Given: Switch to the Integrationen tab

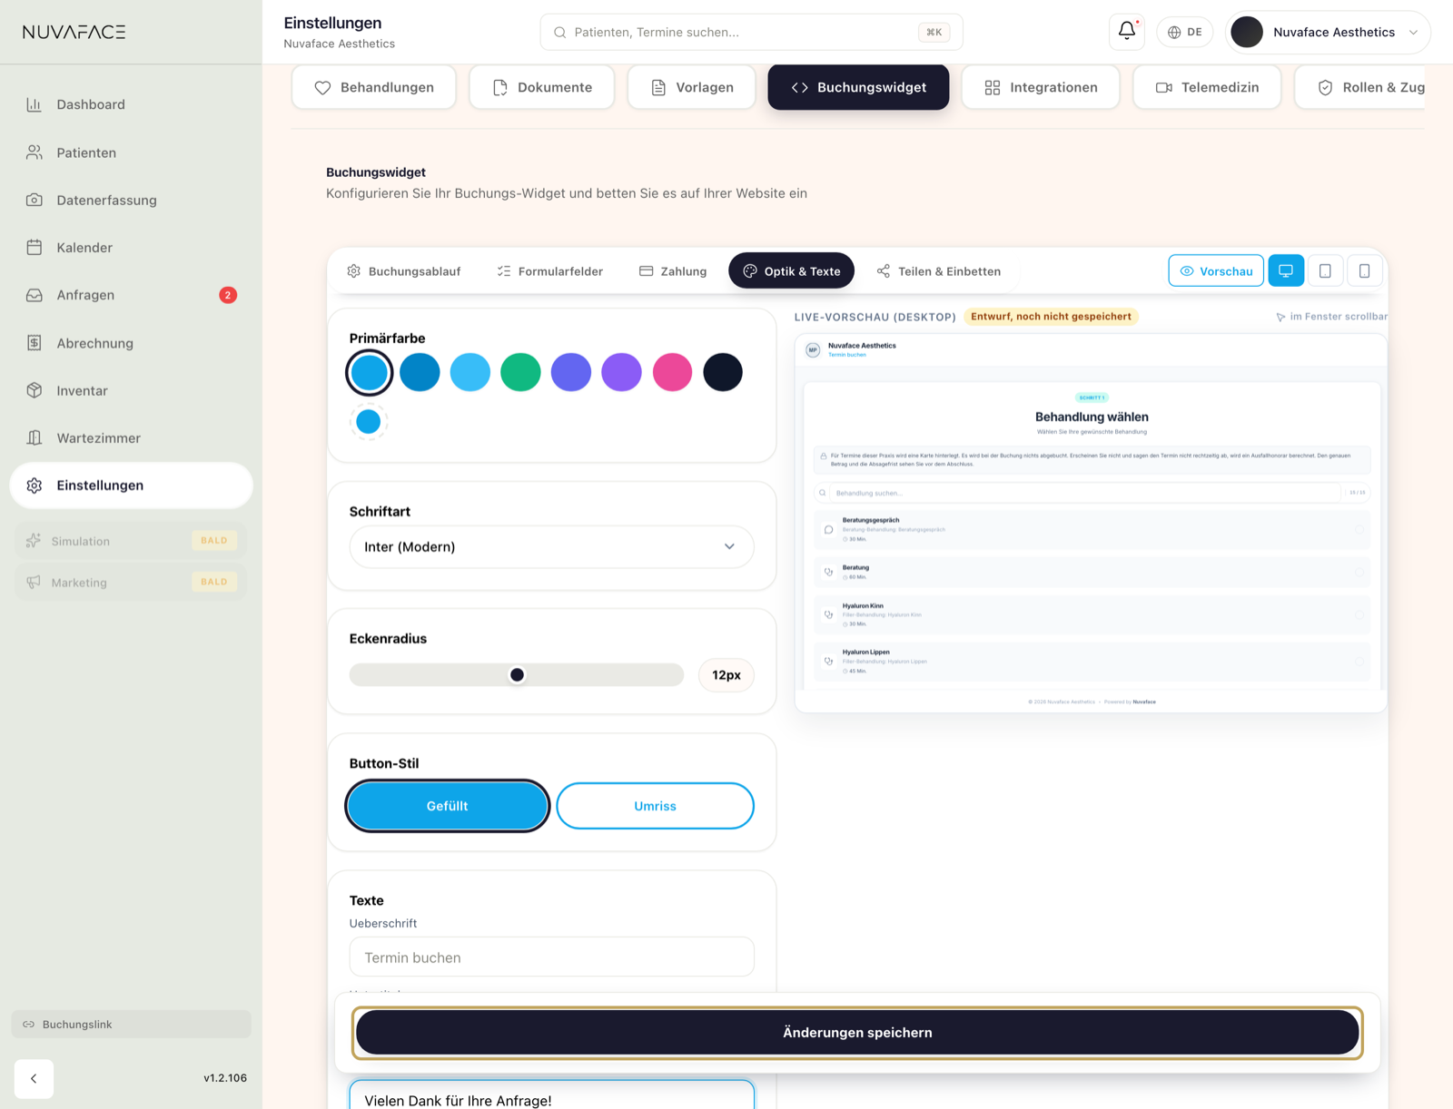Looking at the screenshot, I should click(x=1041, y=87).
